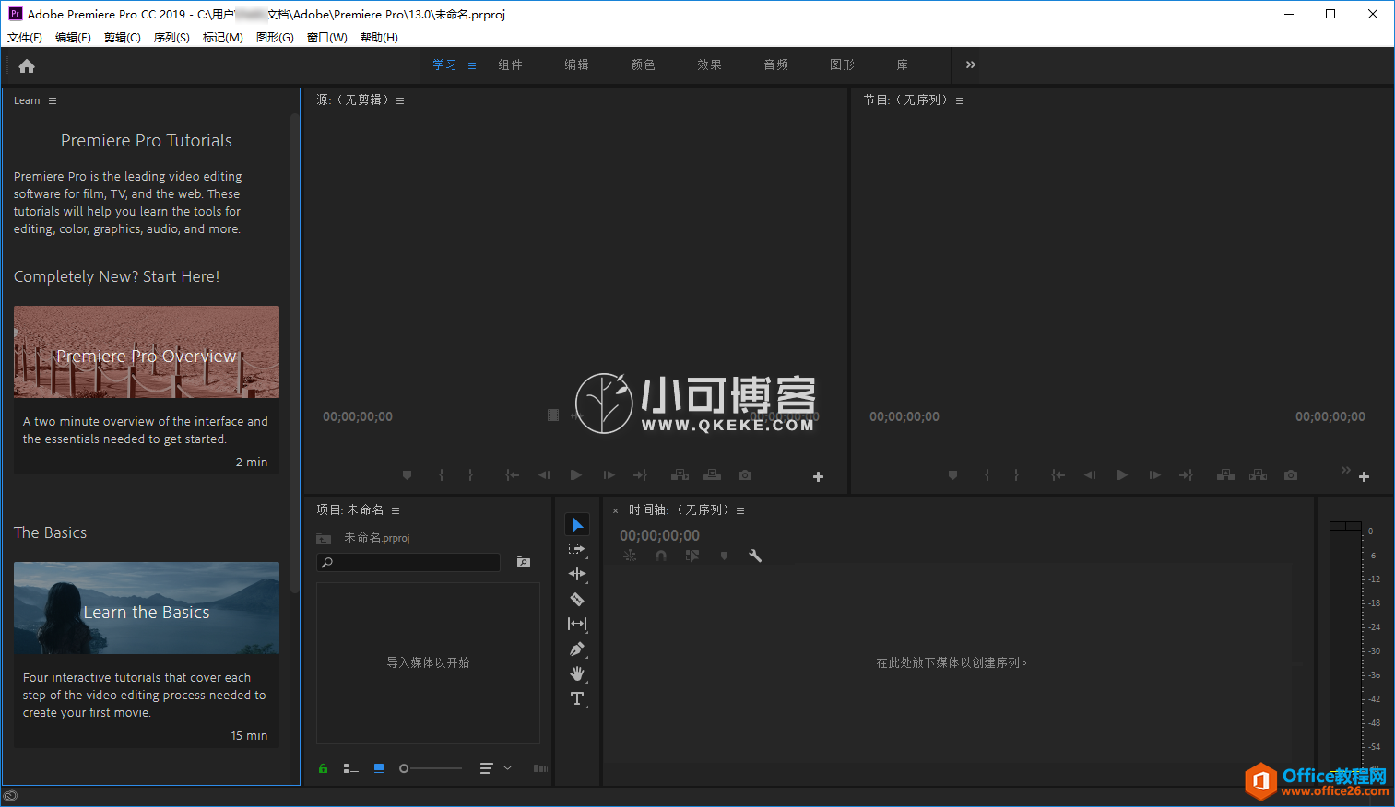Open Program monitor panel menu

click(960, 100)
